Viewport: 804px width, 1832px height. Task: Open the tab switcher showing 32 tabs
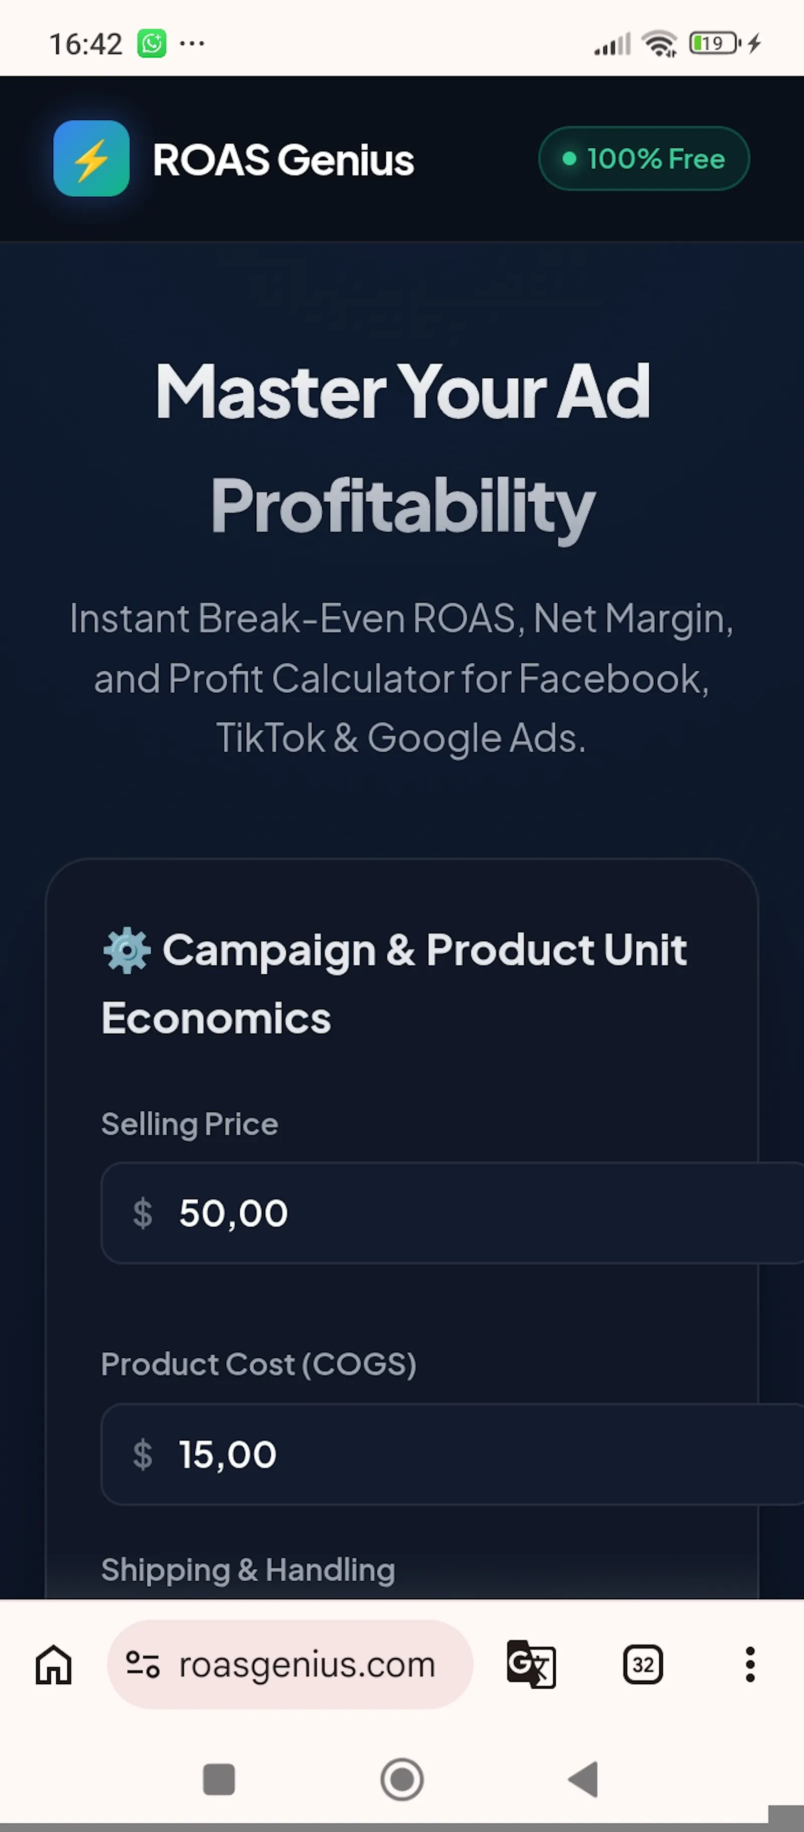[x=643, y=1665]
